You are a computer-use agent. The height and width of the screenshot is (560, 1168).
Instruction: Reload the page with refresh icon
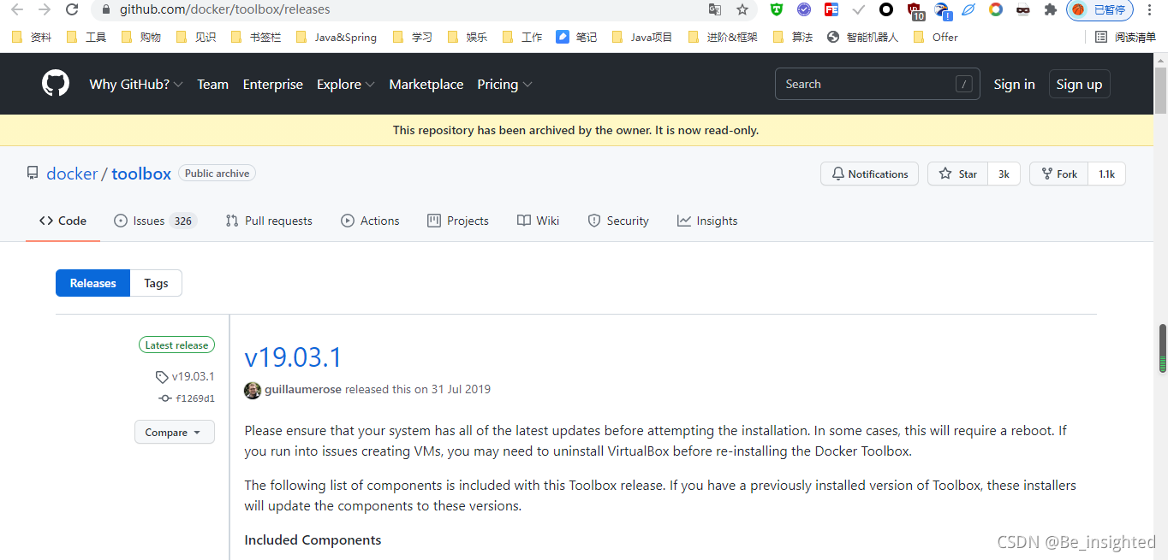(x=73, y=9)
